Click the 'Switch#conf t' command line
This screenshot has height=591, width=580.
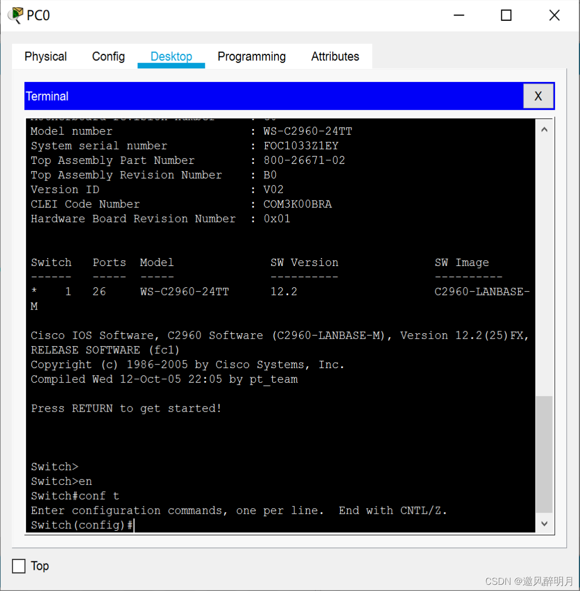click(75, 496)
